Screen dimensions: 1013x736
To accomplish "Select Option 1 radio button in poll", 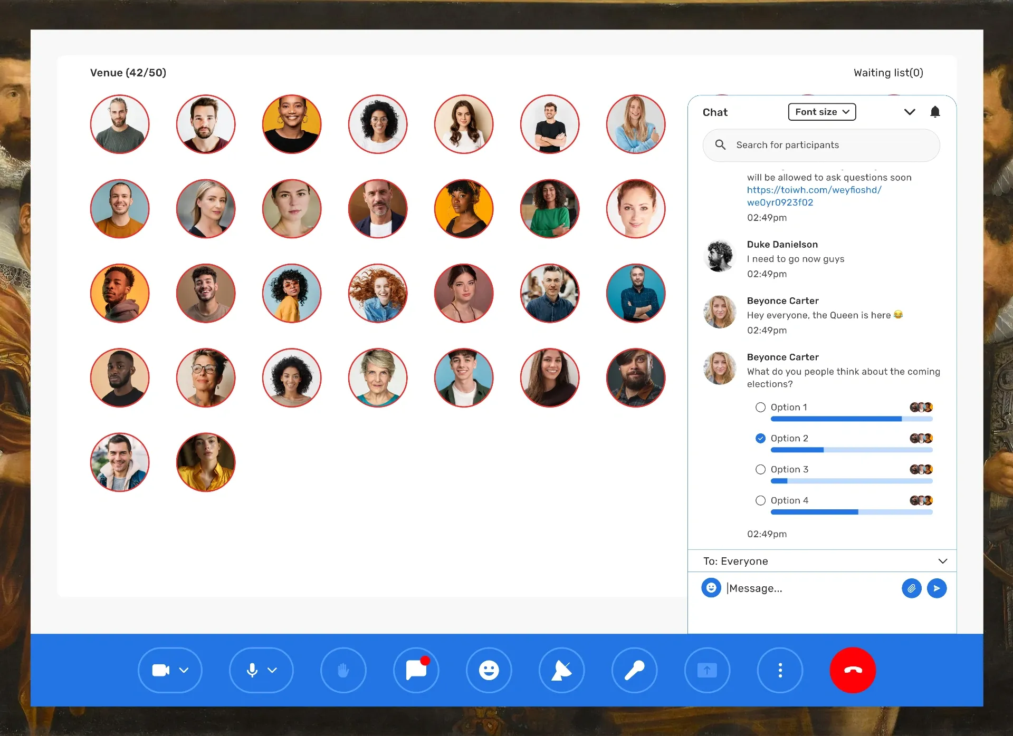I will [x=760, y=407].
